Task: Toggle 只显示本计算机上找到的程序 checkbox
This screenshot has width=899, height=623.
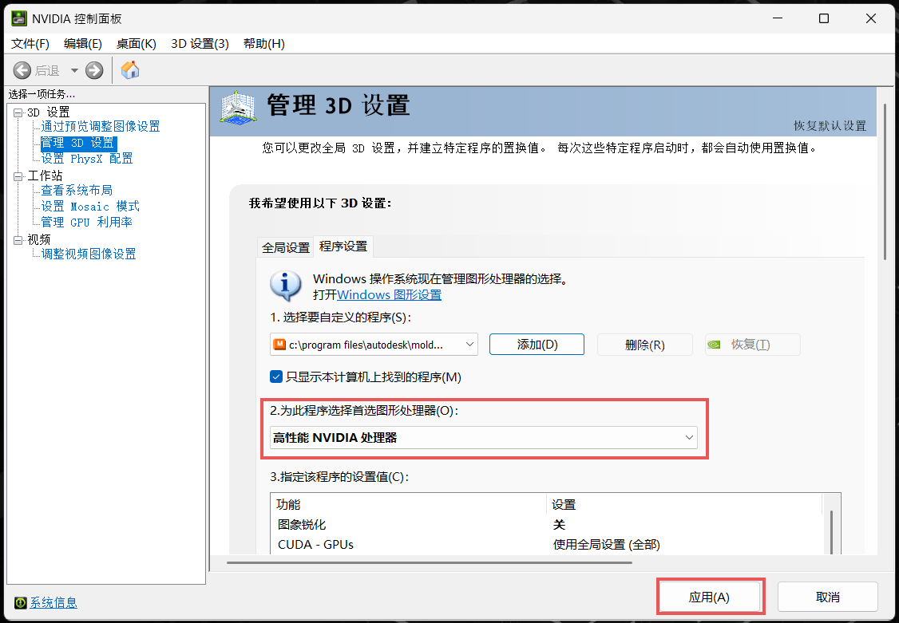Action: [x=276, y=377]
